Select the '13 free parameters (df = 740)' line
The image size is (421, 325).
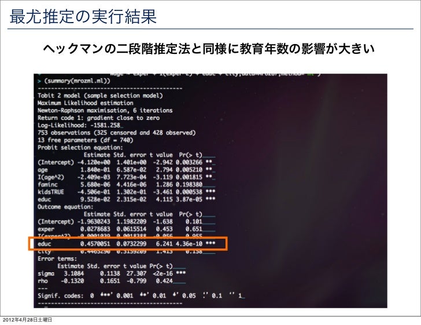click(86, 140)
